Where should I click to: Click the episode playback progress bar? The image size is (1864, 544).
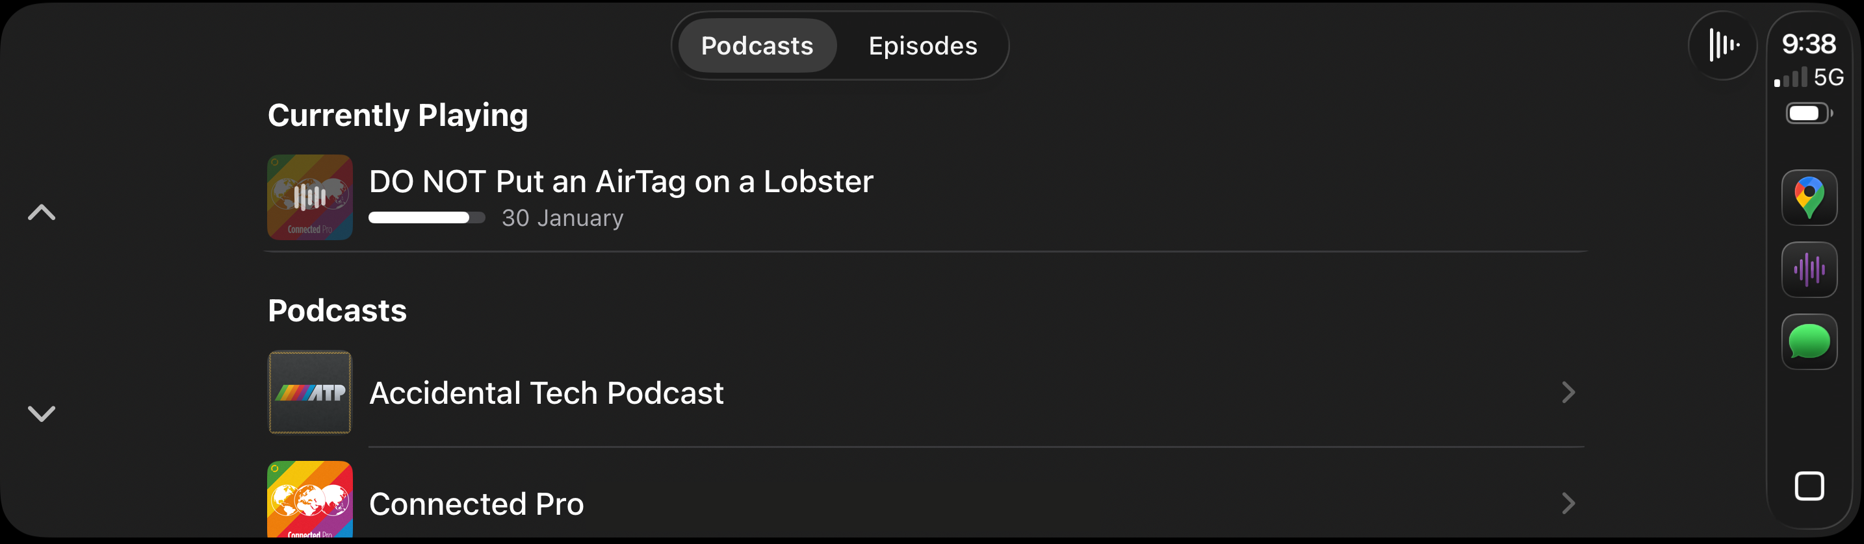(x=426, y=217)
